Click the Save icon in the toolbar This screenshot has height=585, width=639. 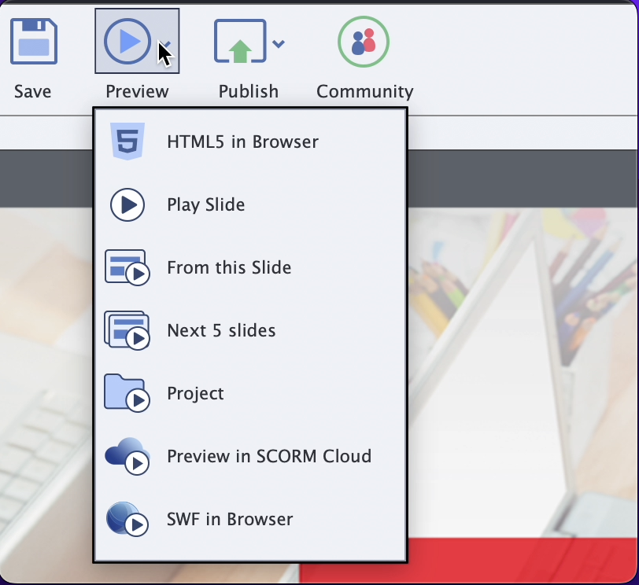[32, 41]
